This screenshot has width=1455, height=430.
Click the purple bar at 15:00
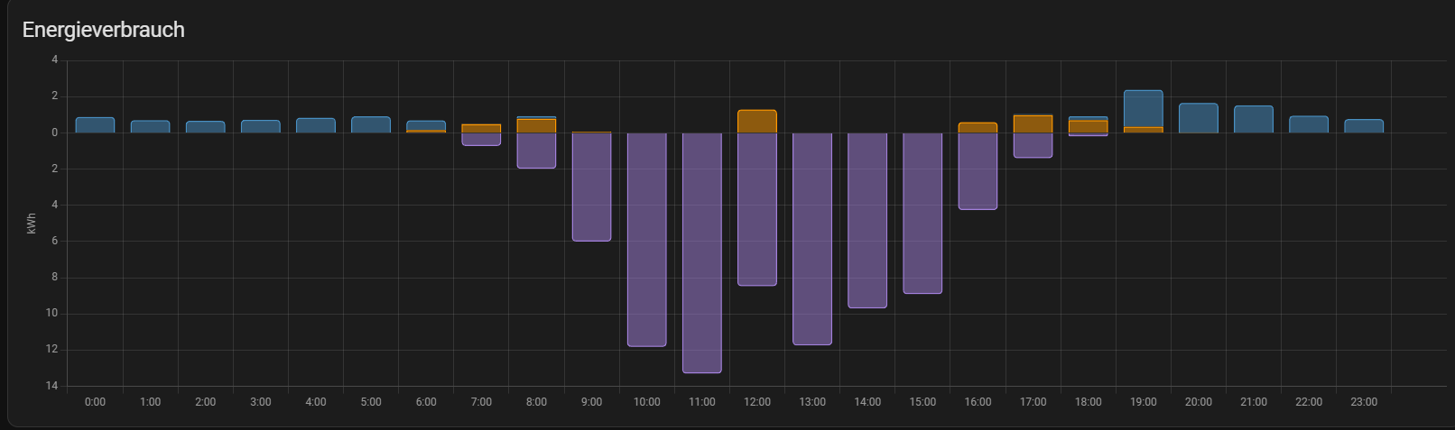(x=922, y=213)
